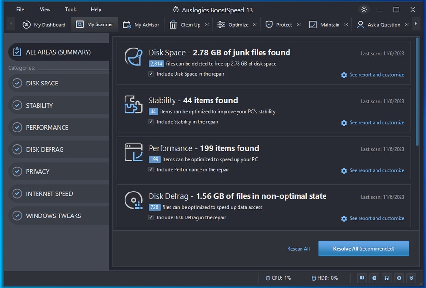Screen dimensions: 426x288
Task: Click the Rescan All link
Action: [298, 249]
